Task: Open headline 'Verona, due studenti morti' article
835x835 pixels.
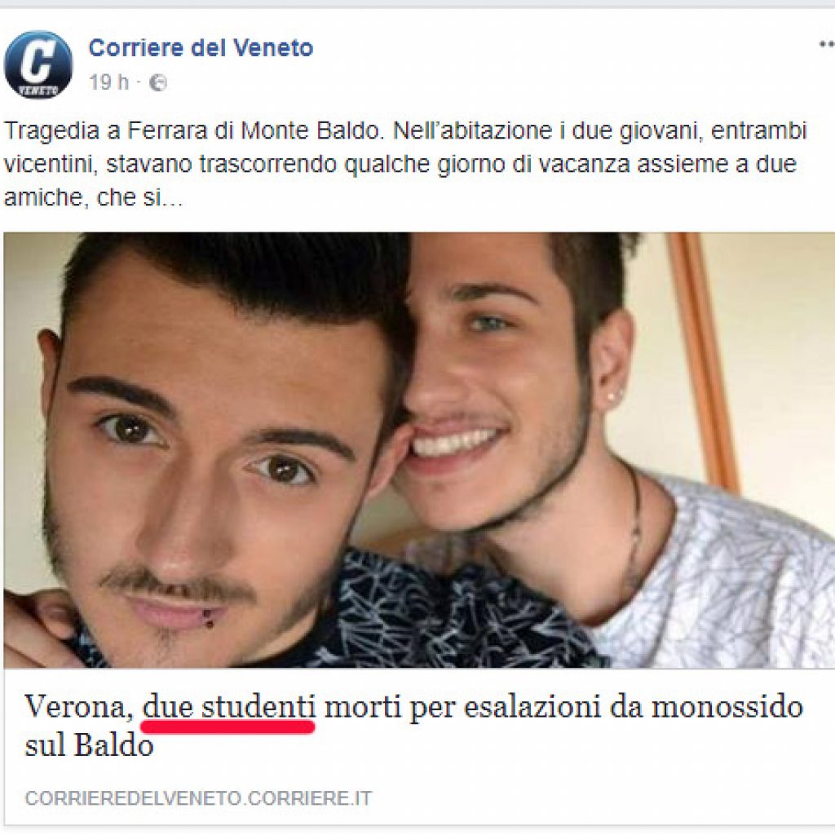Action: [x=413, y=726]
